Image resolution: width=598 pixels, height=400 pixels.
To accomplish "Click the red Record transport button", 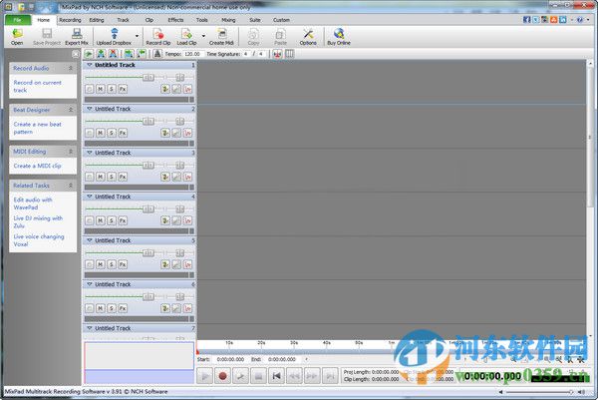I will click(x=222, y=376).
